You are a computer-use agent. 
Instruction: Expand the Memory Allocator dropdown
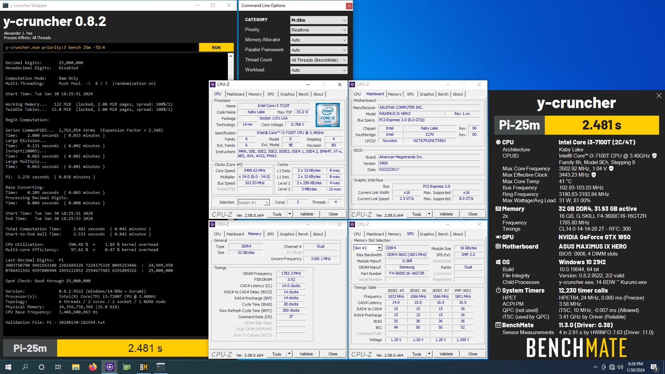(319, 40)
